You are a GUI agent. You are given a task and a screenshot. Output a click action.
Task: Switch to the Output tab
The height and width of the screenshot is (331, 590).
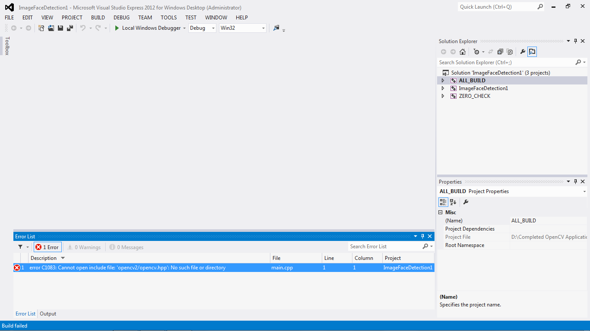tap(48, 314)
